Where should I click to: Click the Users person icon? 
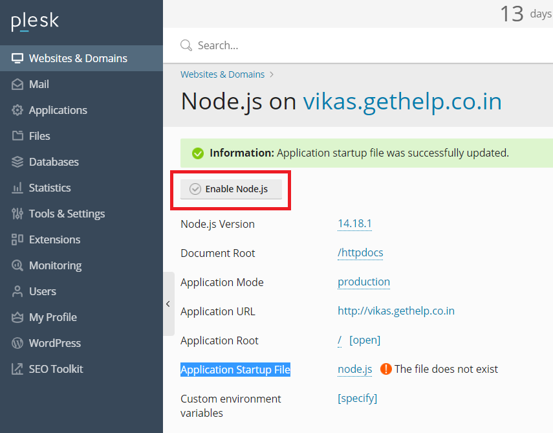click(17, 291)
